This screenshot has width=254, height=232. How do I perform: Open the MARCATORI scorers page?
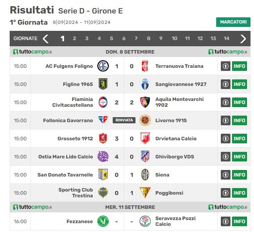(233, 22)
